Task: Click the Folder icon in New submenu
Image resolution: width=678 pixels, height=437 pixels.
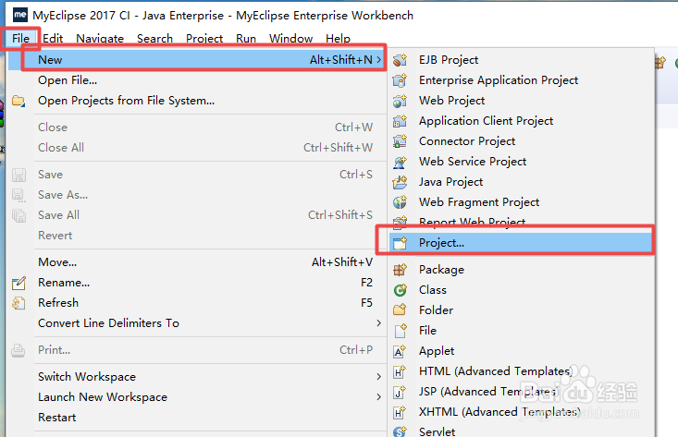Action: click(x=400, y=310)
